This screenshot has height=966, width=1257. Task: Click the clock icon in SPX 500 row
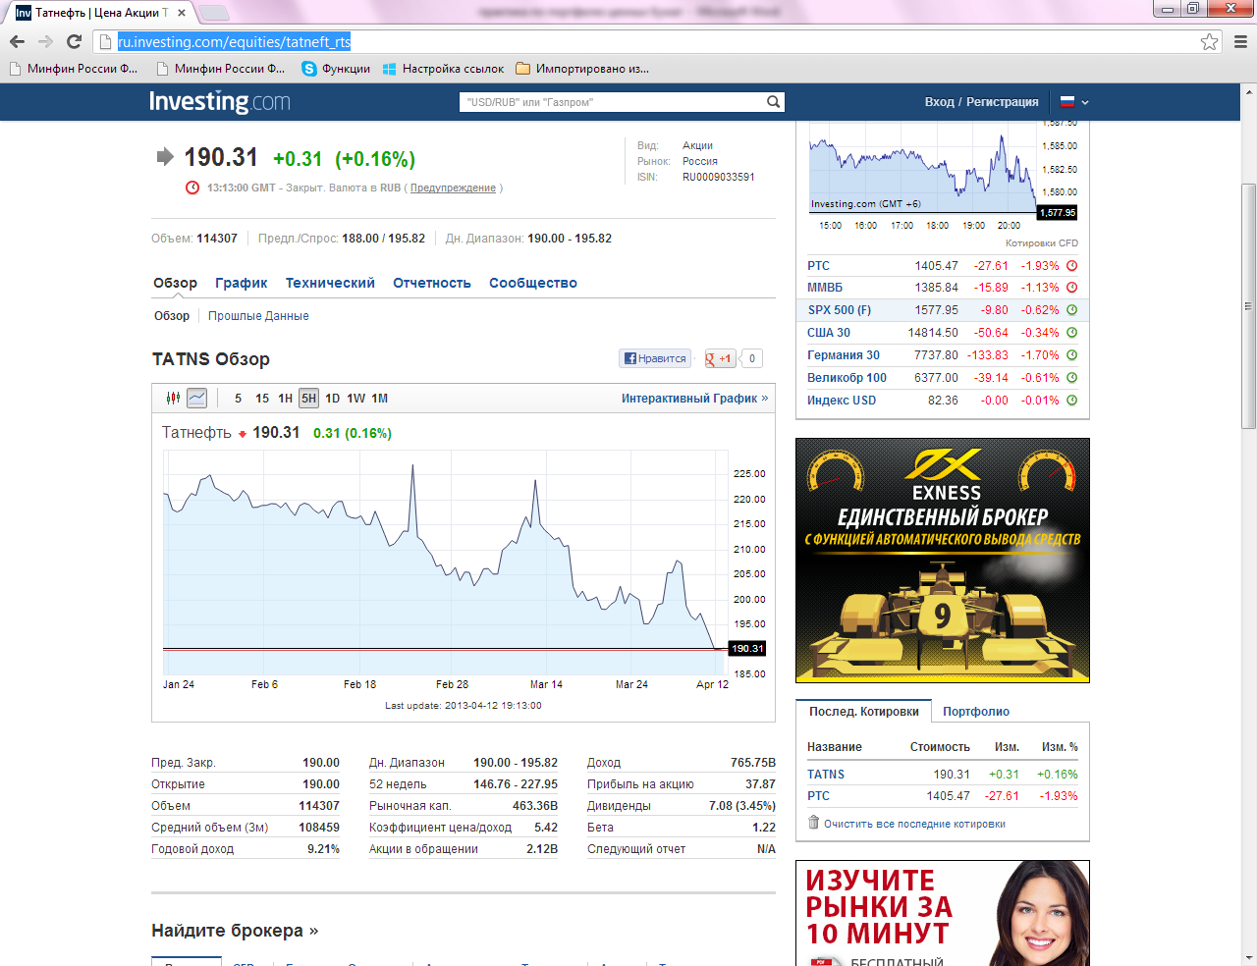click(x=1072, y=310)
